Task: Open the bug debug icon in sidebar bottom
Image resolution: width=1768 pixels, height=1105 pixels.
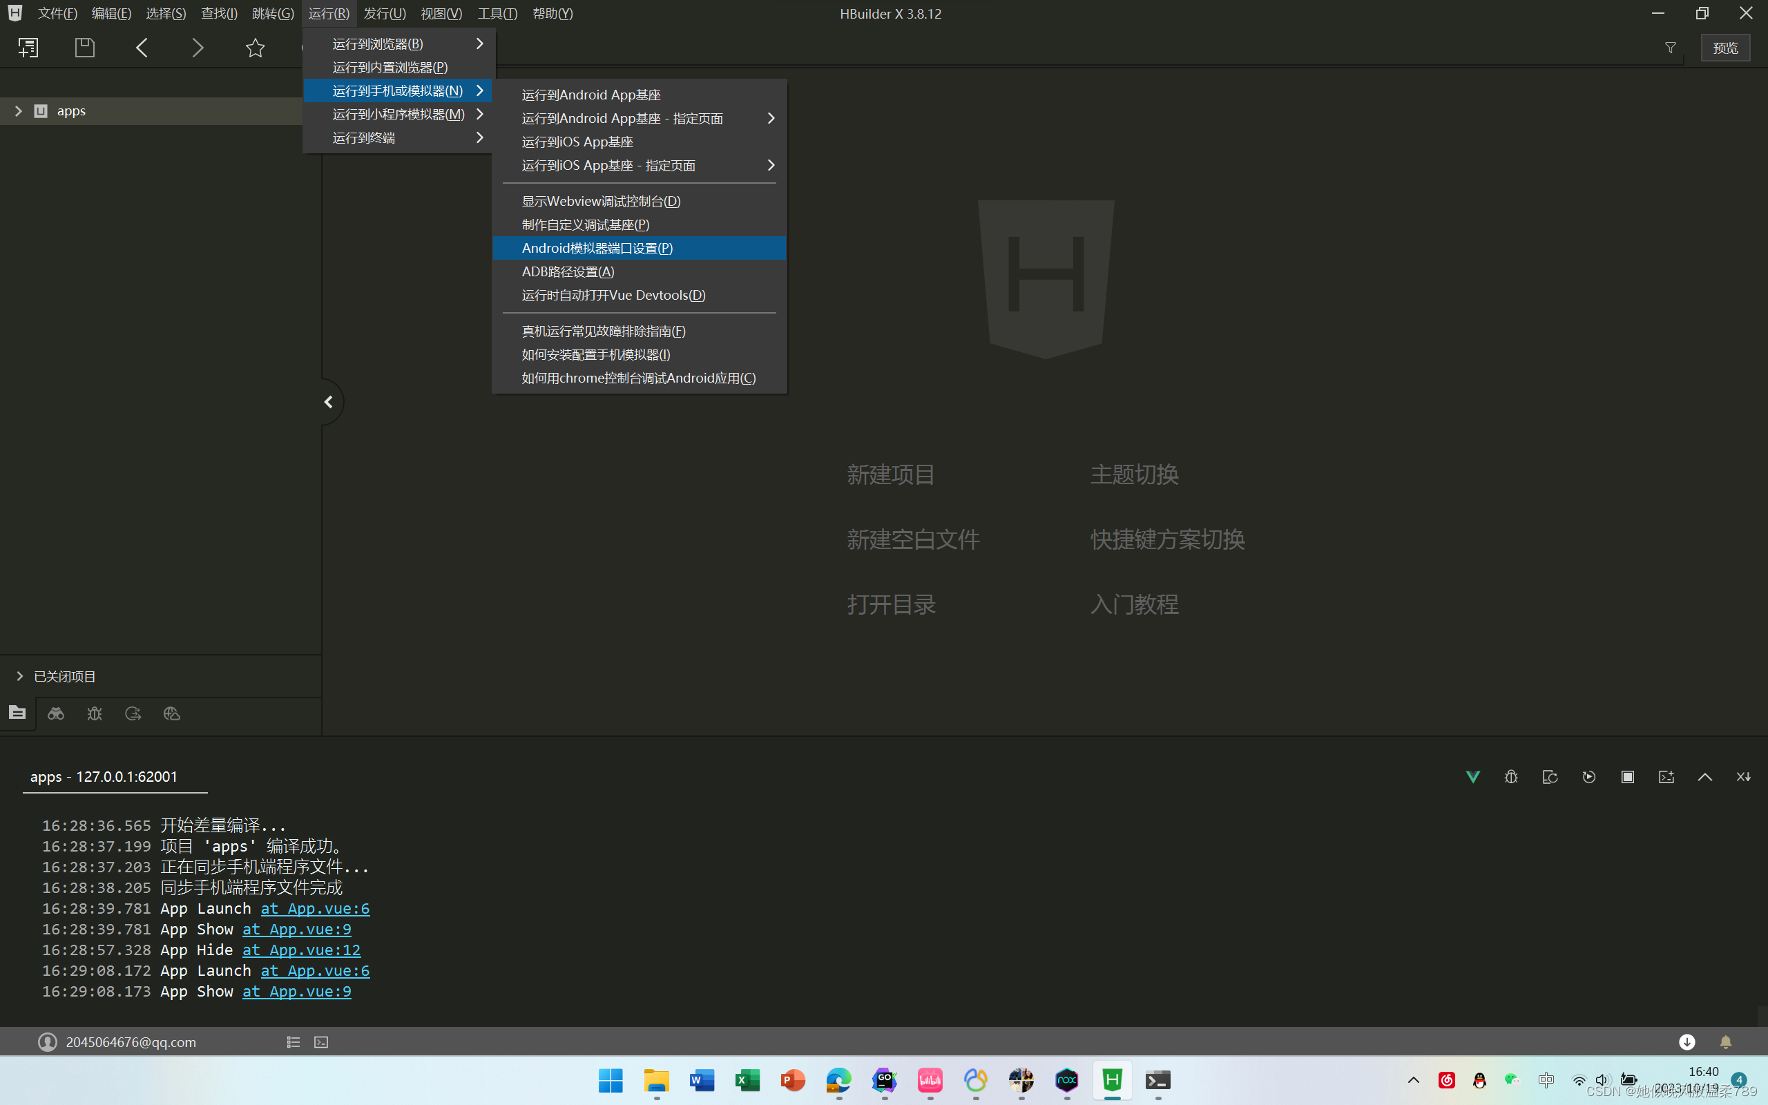Action: click(x=94, y=714)
